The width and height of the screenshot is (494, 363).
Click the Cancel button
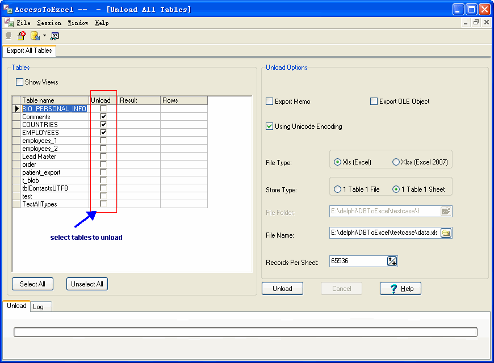pos(341,288)
